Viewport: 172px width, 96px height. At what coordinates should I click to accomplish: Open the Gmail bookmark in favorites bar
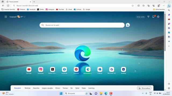tap(69, 10)
